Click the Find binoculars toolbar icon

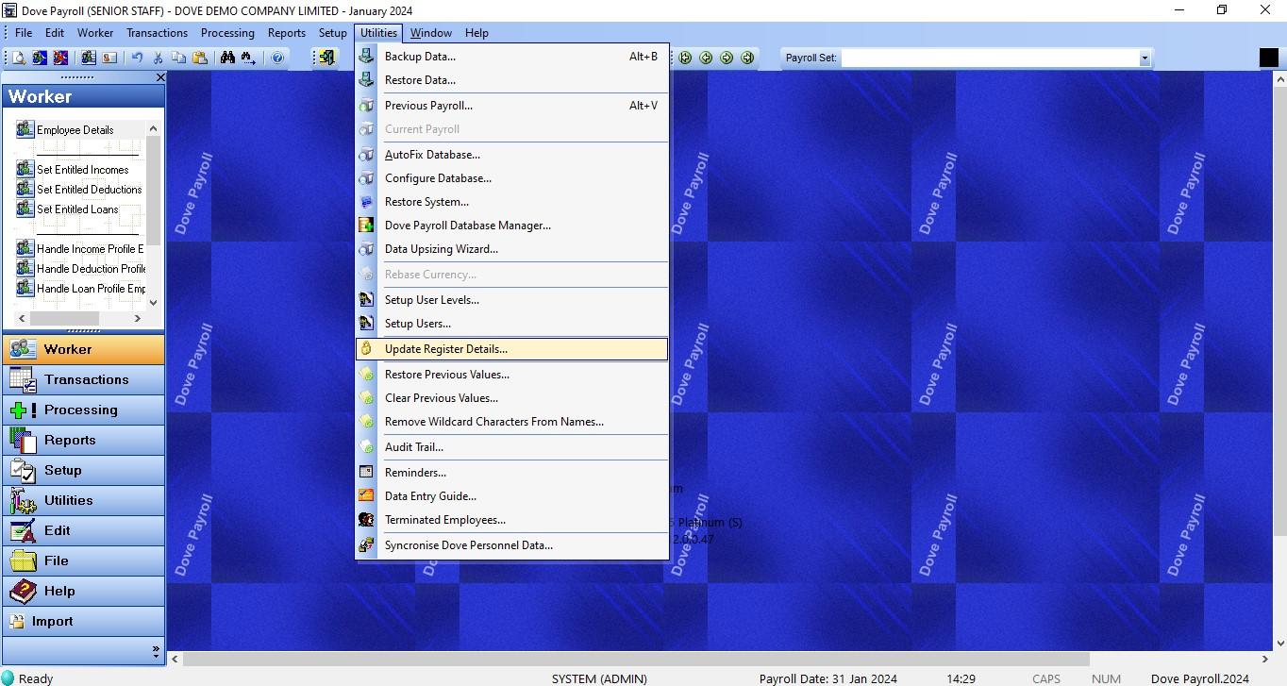(227, 58)
